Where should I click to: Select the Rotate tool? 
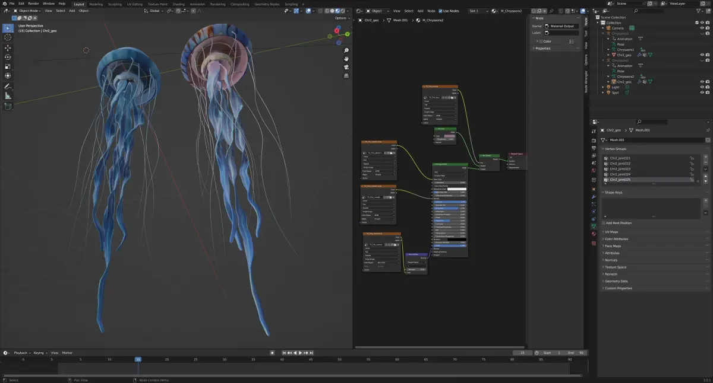8,58
